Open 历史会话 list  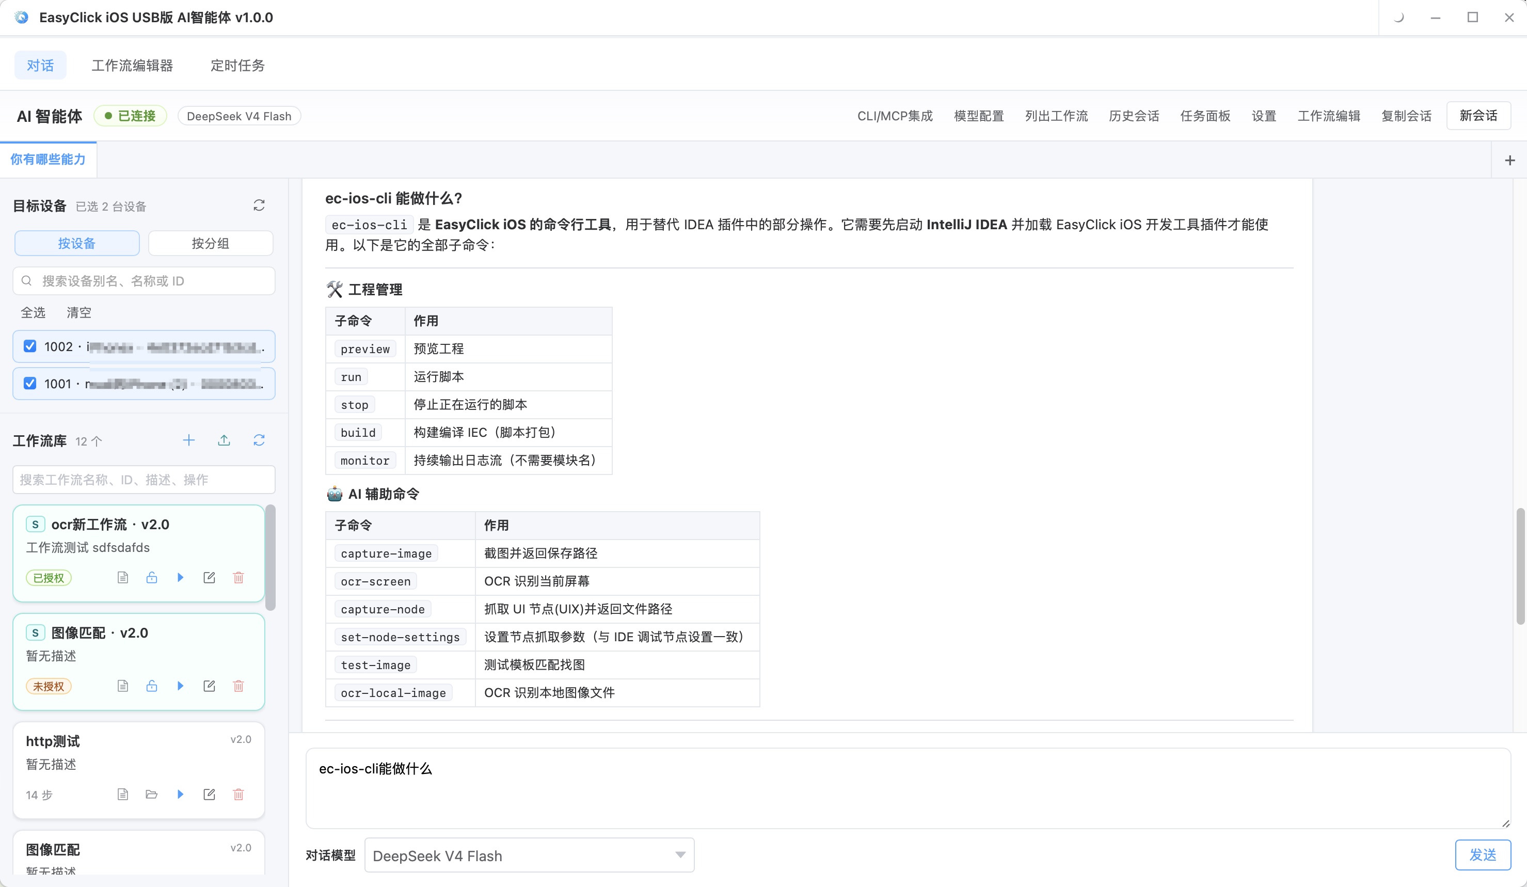click(1134, 116)
